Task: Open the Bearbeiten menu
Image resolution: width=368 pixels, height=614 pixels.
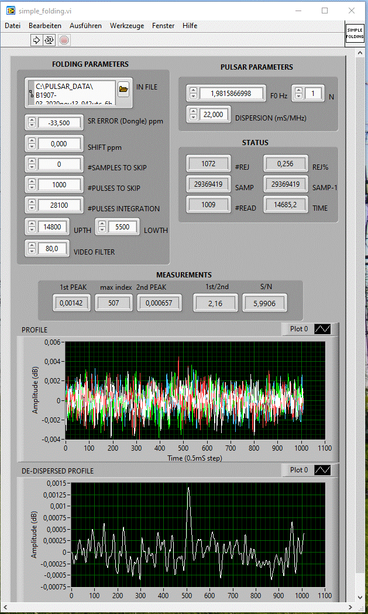Action: coord(45,26)
